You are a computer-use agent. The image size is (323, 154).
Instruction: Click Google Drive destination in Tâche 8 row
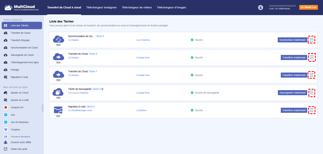click(x=144, y=58)
